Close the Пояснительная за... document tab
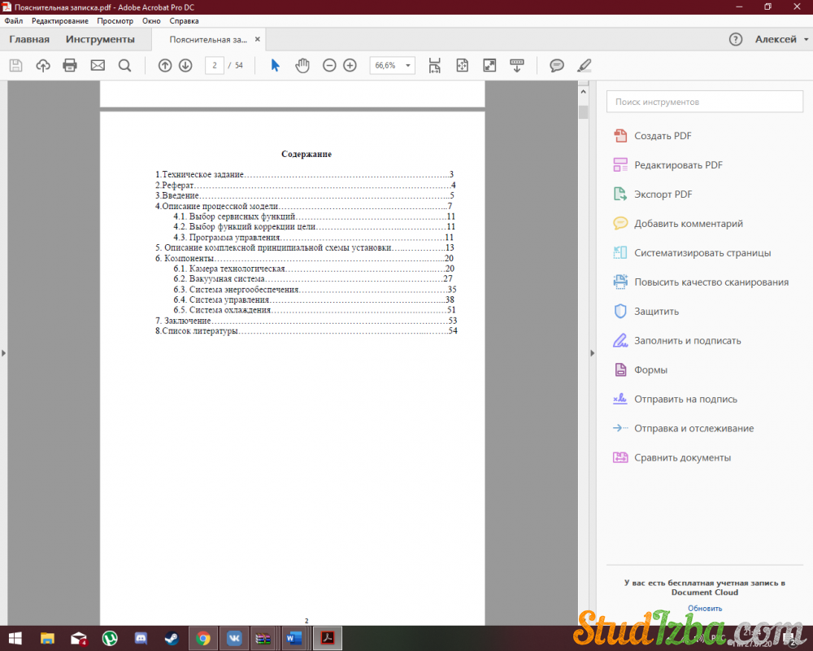The width and height of the screenshot is (813, 651). 257,39
